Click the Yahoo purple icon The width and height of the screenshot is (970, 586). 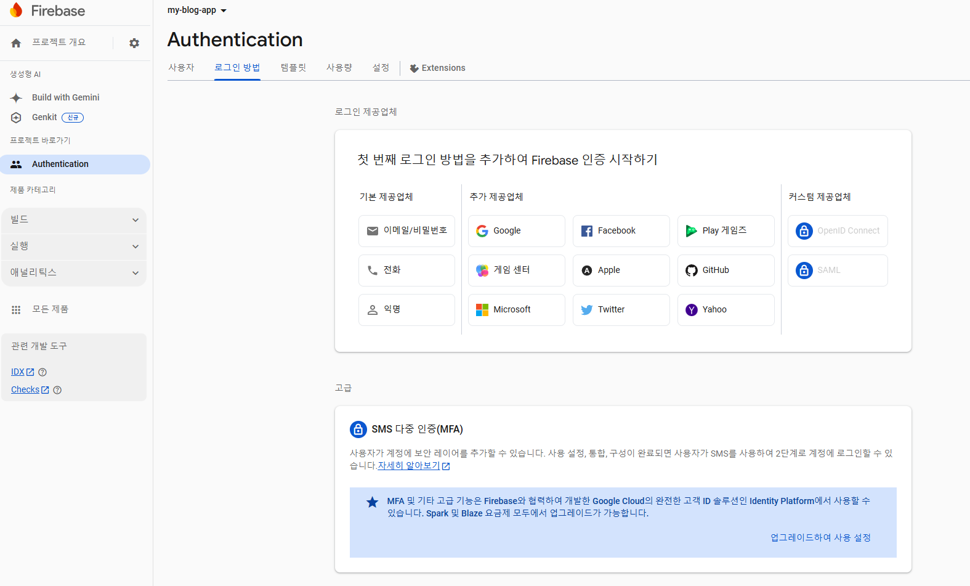point(692,310)
